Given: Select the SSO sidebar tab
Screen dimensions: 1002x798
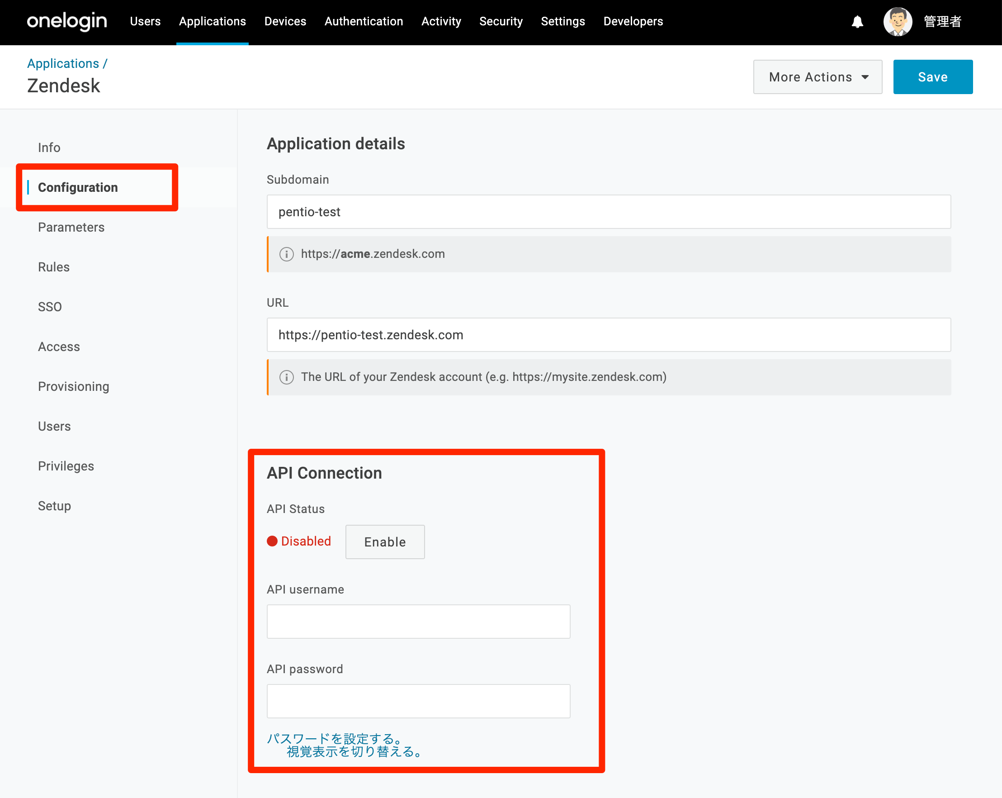Looking at the screenshot, I should click(50, 307).
